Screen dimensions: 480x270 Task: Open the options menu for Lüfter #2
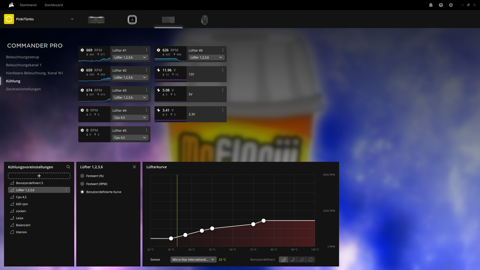coord(146,70)
